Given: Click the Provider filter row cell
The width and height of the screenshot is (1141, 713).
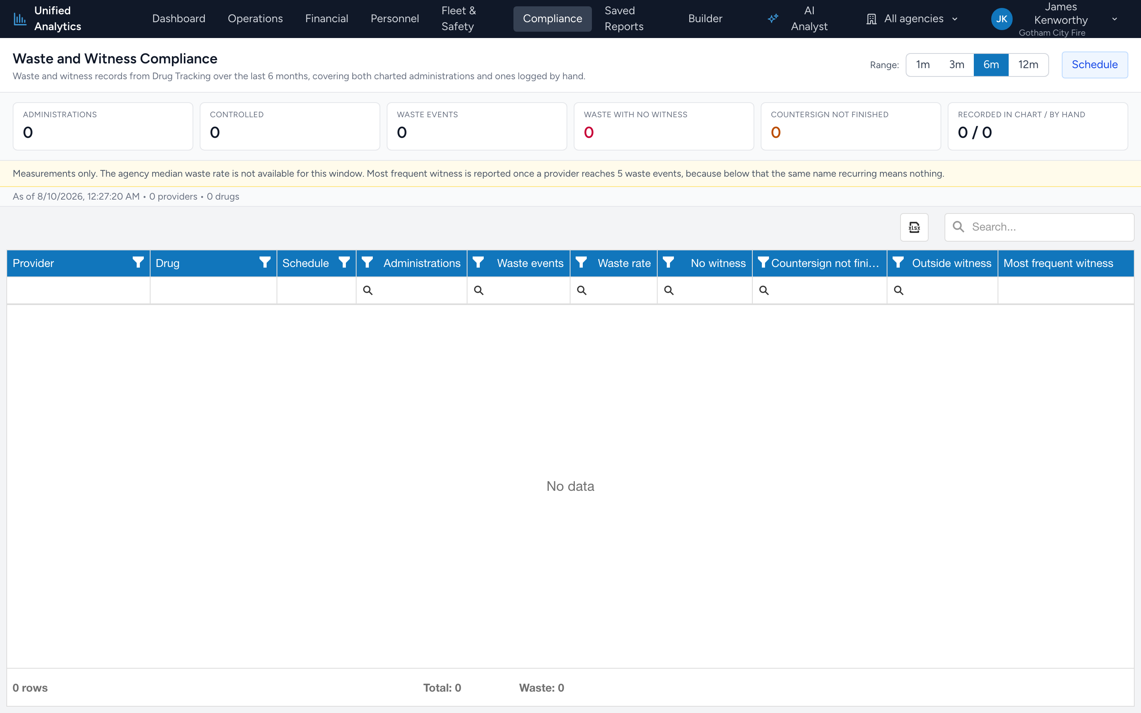Looking at the screenshot, I should tap(78, 290).
